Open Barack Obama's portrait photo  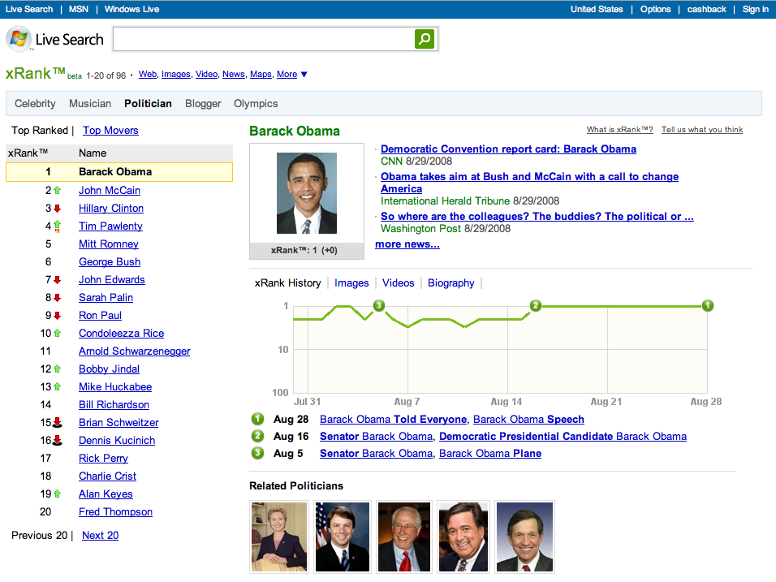click(306, 193)
